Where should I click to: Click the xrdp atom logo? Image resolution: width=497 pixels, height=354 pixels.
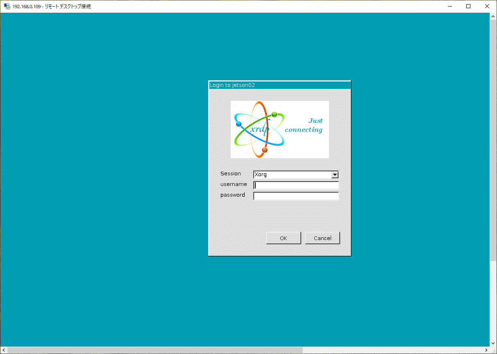pyautogui.click(x=259, y=129)
